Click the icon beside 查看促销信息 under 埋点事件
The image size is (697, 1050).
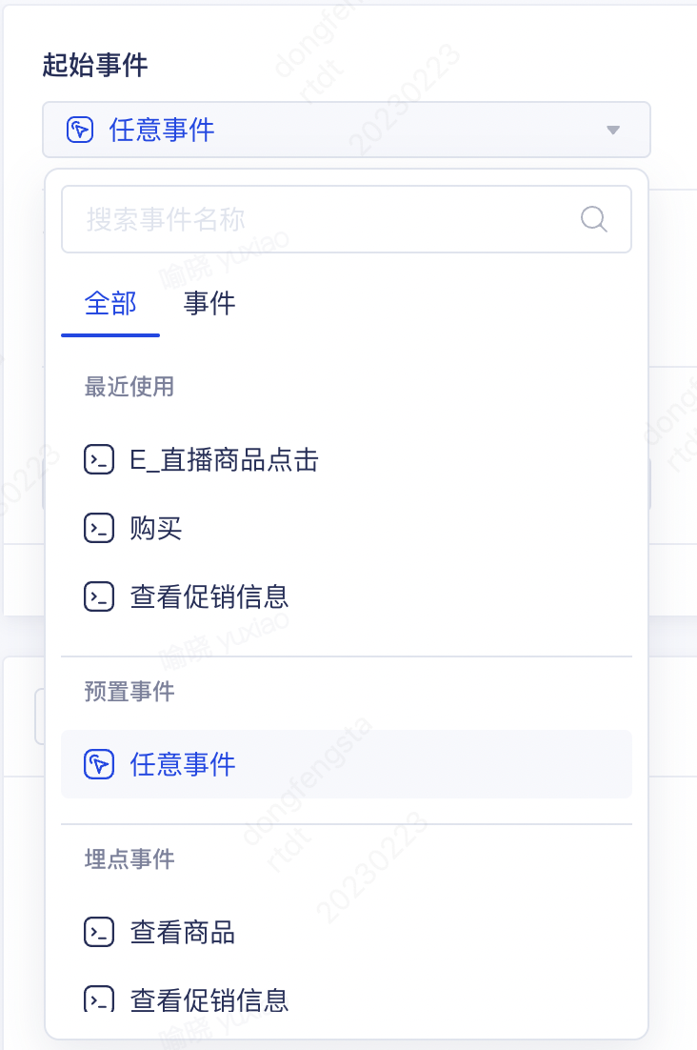pyautogui.click(x=99, y=1000)
